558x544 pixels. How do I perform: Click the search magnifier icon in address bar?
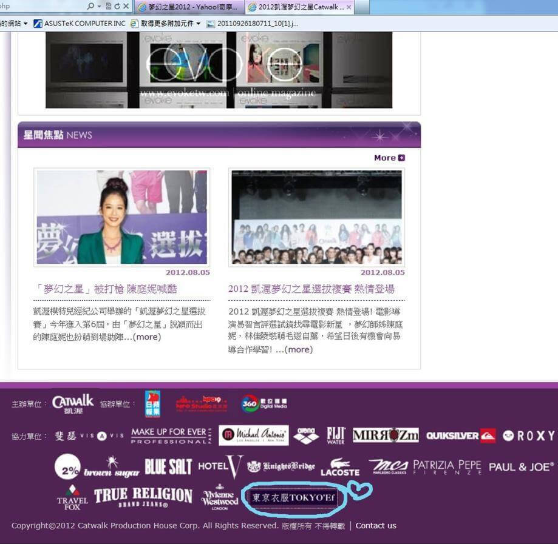[x=91, y=6]
